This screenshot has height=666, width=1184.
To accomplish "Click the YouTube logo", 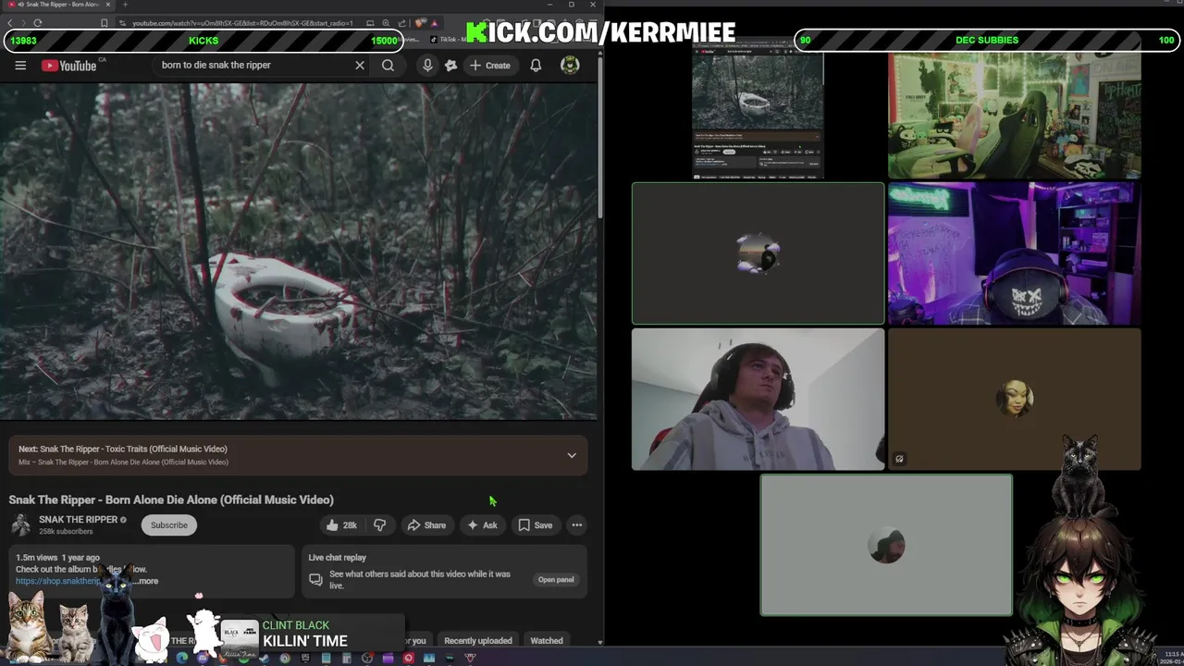I will click(68, 65).
